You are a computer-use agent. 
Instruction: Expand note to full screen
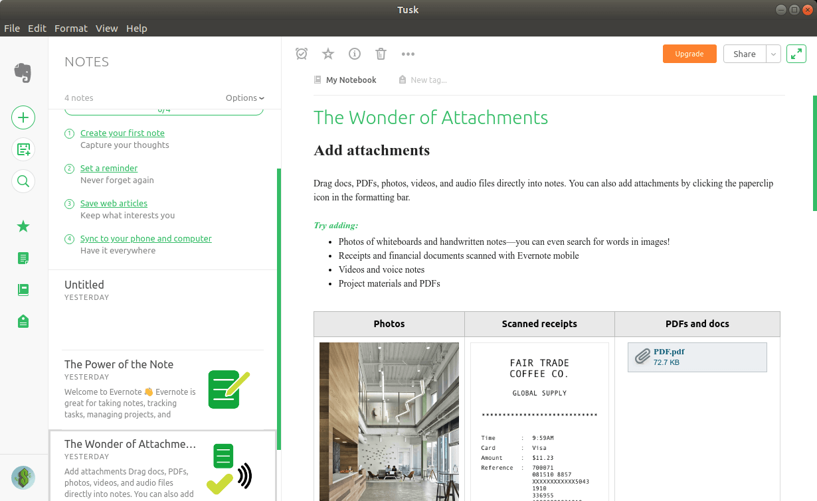tap(796, 54)
